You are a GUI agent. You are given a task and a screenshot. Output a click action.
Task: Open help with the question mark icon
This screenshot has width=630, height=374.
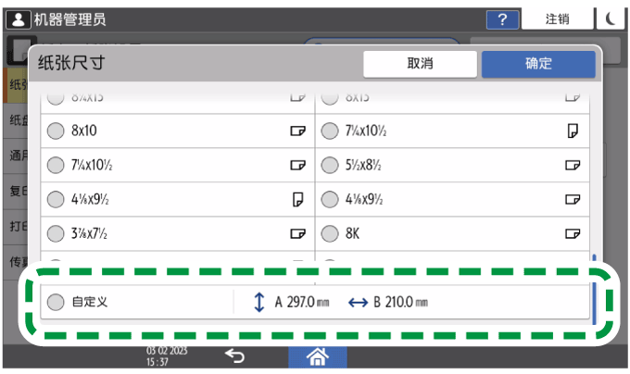tap(502, 19)
